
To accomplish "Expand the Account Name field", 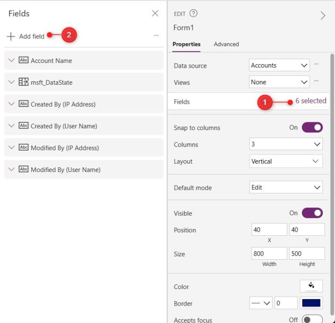I will pyautogui.click(x=11, y=60).
